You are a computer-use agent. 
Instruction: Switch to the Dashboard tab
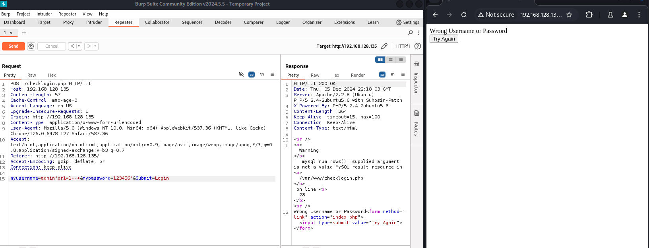pyautogui.click(x=15, y=22)
